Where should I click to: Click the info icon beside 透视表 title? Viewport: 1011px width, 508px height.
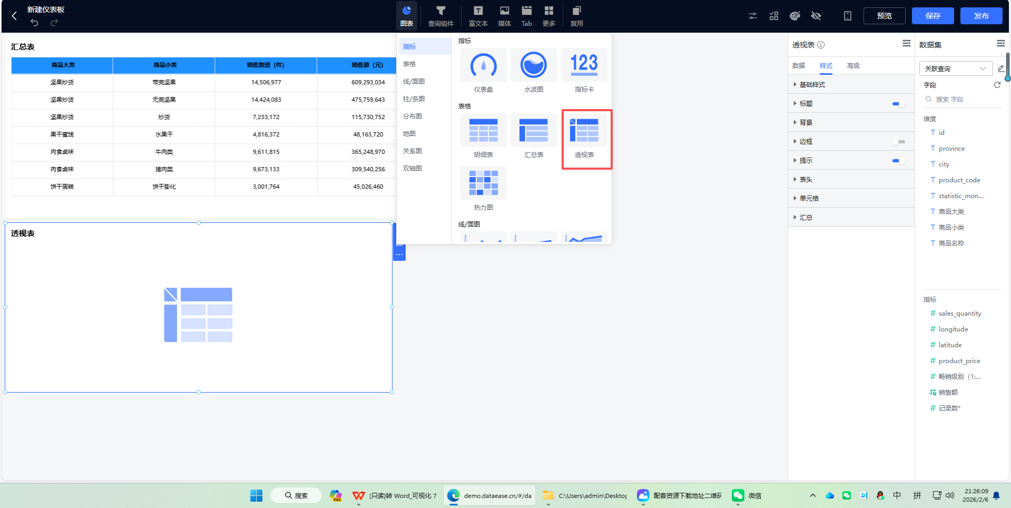coord(821,45)
